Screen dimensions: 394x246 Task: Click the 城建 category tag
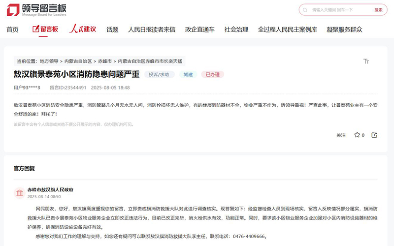188,75
